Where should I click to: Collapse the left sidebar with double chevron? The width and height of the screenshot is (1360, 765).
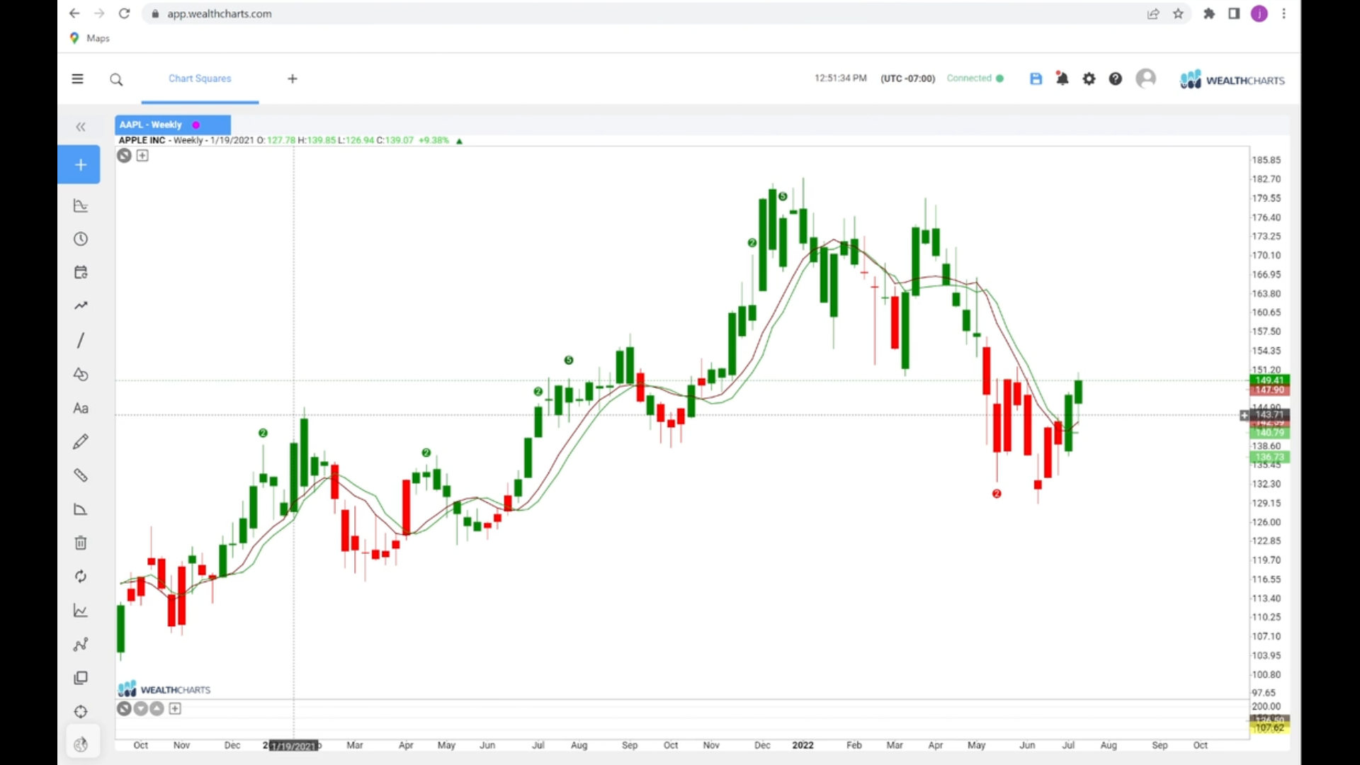click(81, 127)
